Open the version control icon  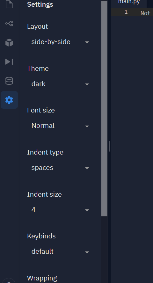9,24
